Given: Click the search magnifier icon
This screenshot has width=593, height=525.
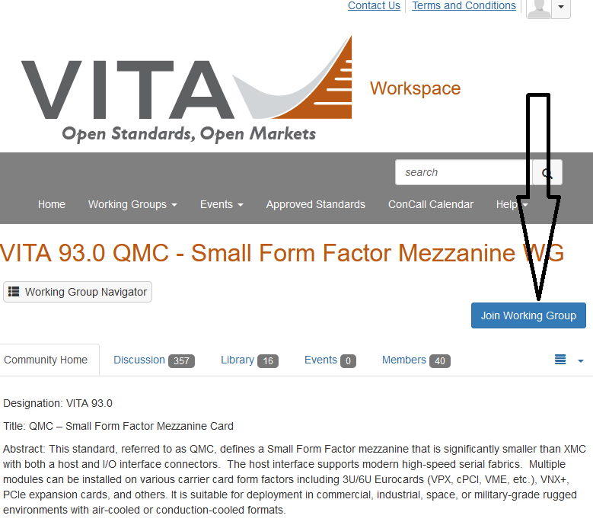Looking at the screenshot, I should (547, 173).
